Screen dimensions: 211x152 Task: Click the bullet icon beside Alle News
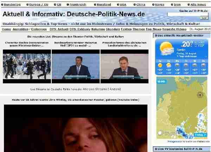(188, 5)
